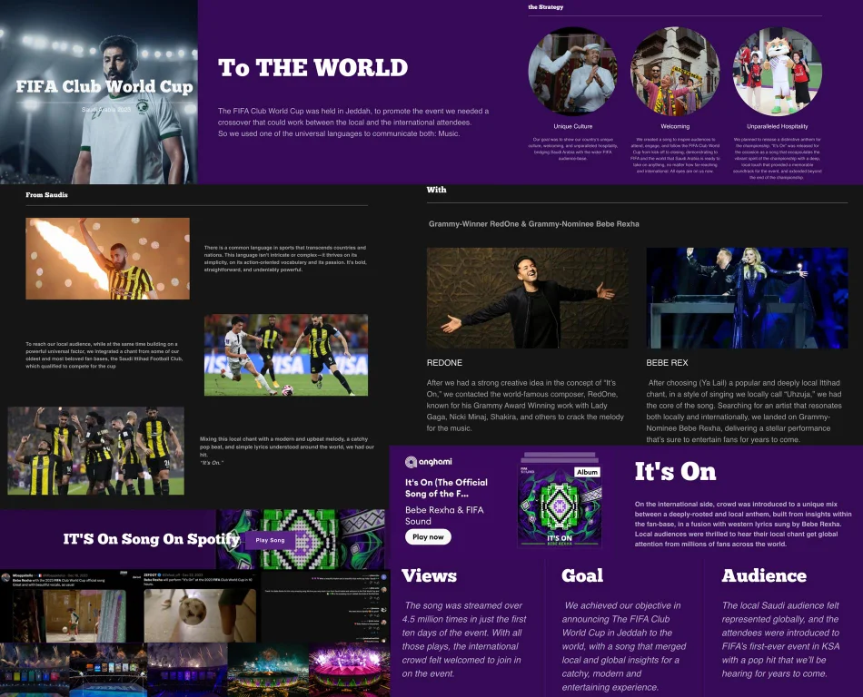863x697 pixels.
Task: Click the To THE WORLD heading
Action: pyautogui.click(x=312, y=68)
